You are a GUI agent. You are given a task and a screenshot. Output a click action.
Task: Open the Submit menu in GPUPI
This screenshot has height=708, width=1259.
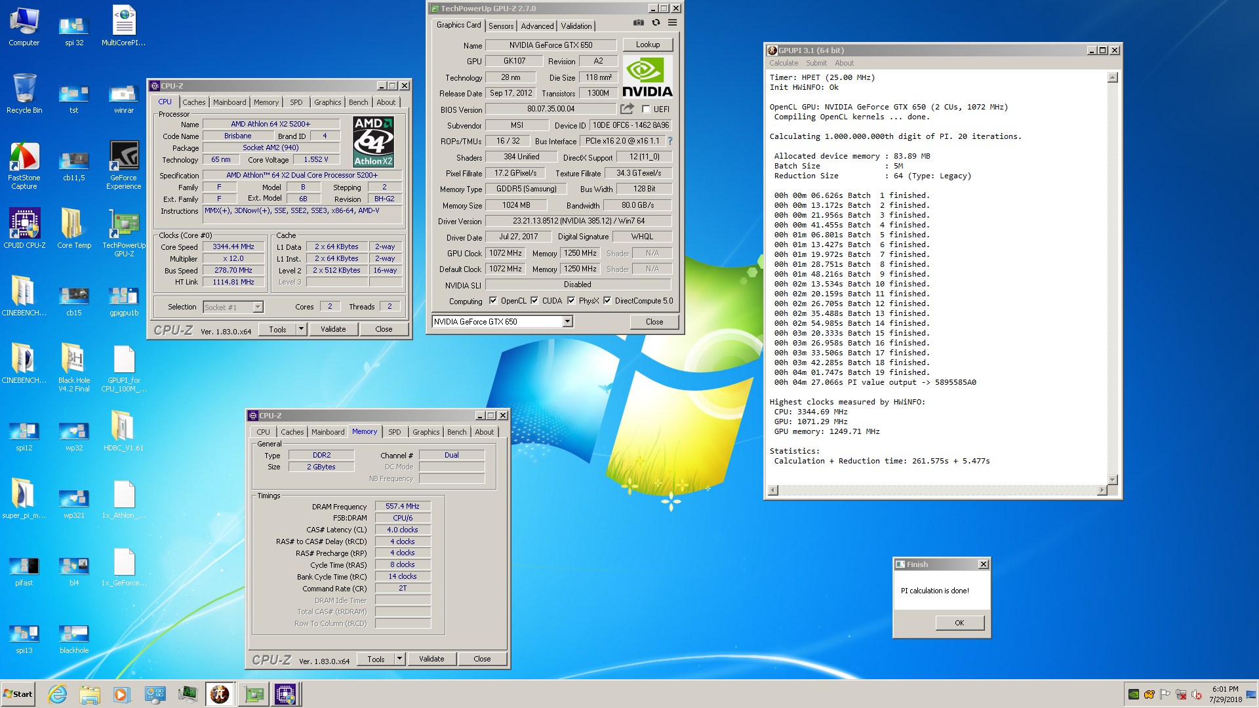816,63
